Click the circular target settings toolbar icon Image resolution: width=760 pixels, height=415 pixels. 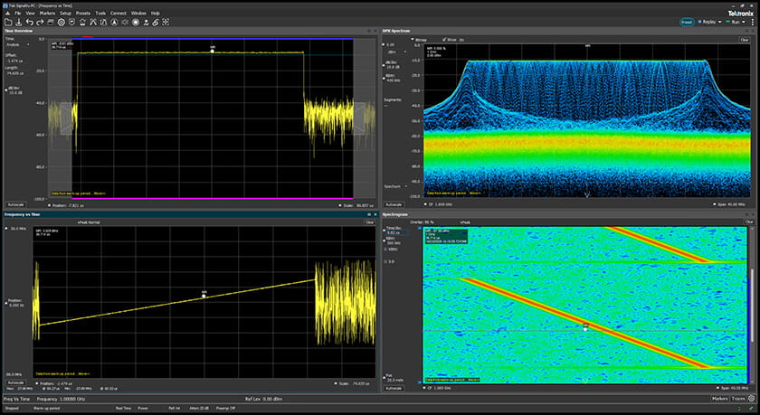pyautogui.click(x=62, y=23)
